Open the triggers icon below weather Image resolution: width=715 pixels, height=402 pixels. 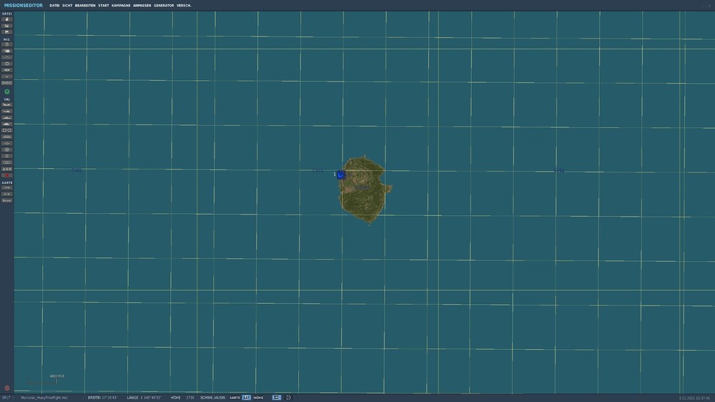(x=7, y=57)
